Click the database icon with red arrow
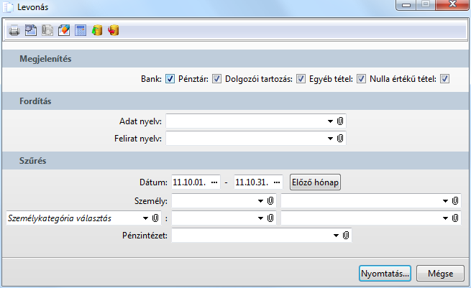Viewport: 471px width, 288px height. pyautogui.click(x=114, y=30)
